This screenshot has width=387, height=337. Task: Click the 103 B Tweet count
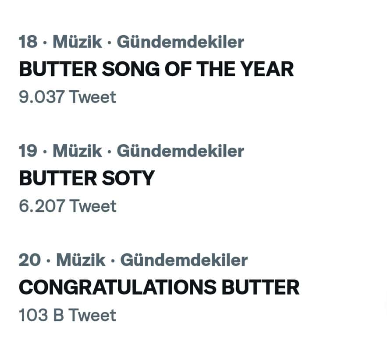pyautogui.click(x=67, y=315)
